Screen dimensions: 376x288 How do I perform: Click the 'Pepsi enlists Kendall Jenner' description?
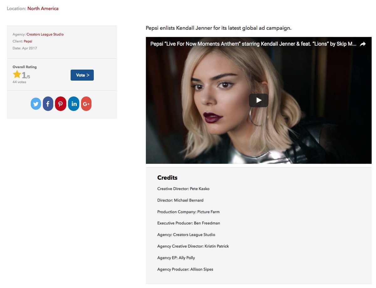218,28
